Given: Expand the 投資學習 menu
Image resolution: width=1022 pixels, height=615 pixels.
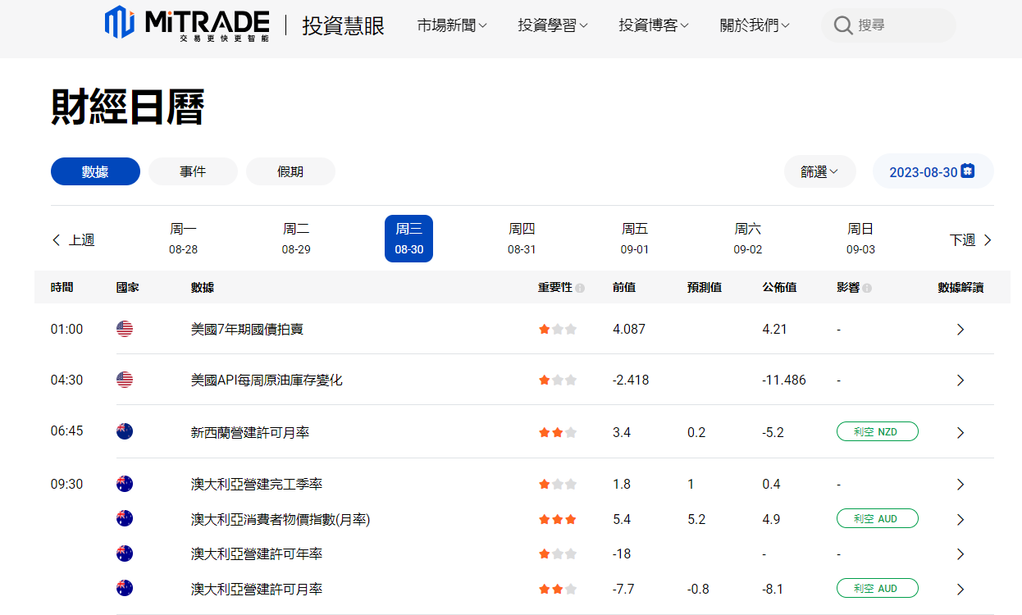Looking at the screenshot, I should point(552,25).
